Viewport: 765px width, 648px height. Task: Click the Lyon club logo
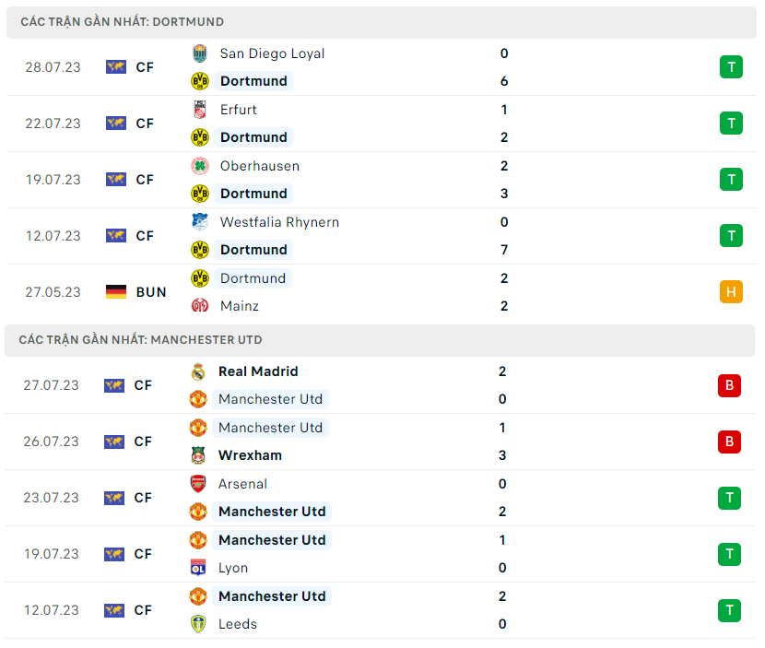[x=198, y=568]
